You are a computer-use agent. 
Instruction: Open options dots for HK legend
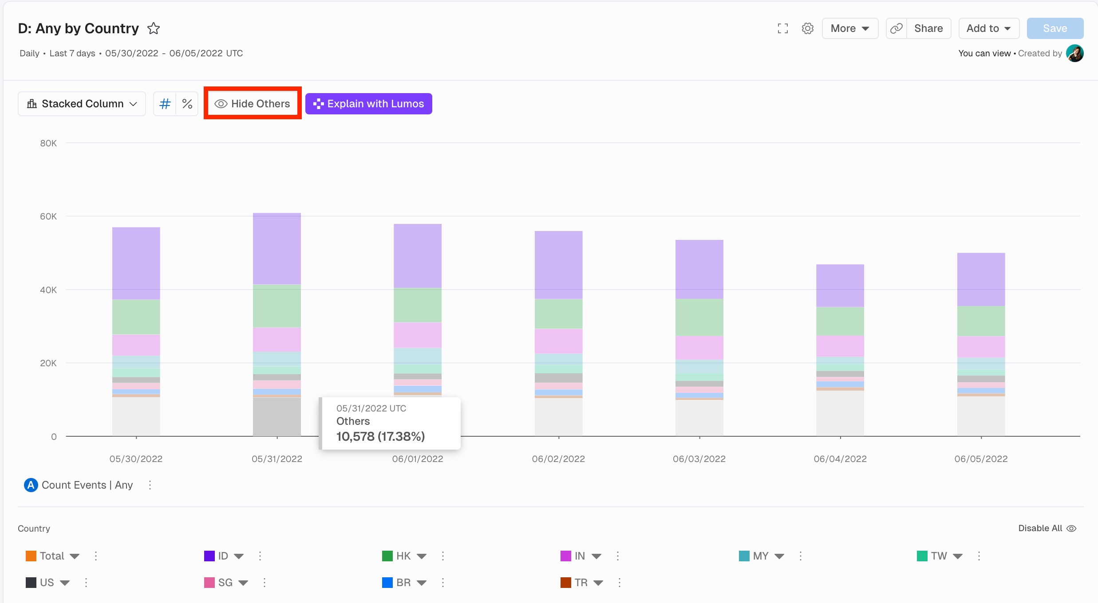[x=443, y=556]
